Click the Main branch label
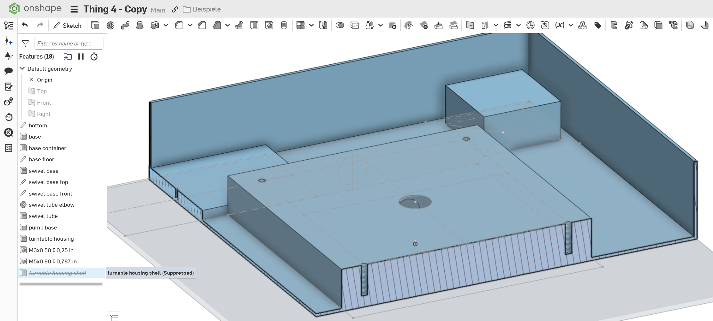 [x=158, y=10]
